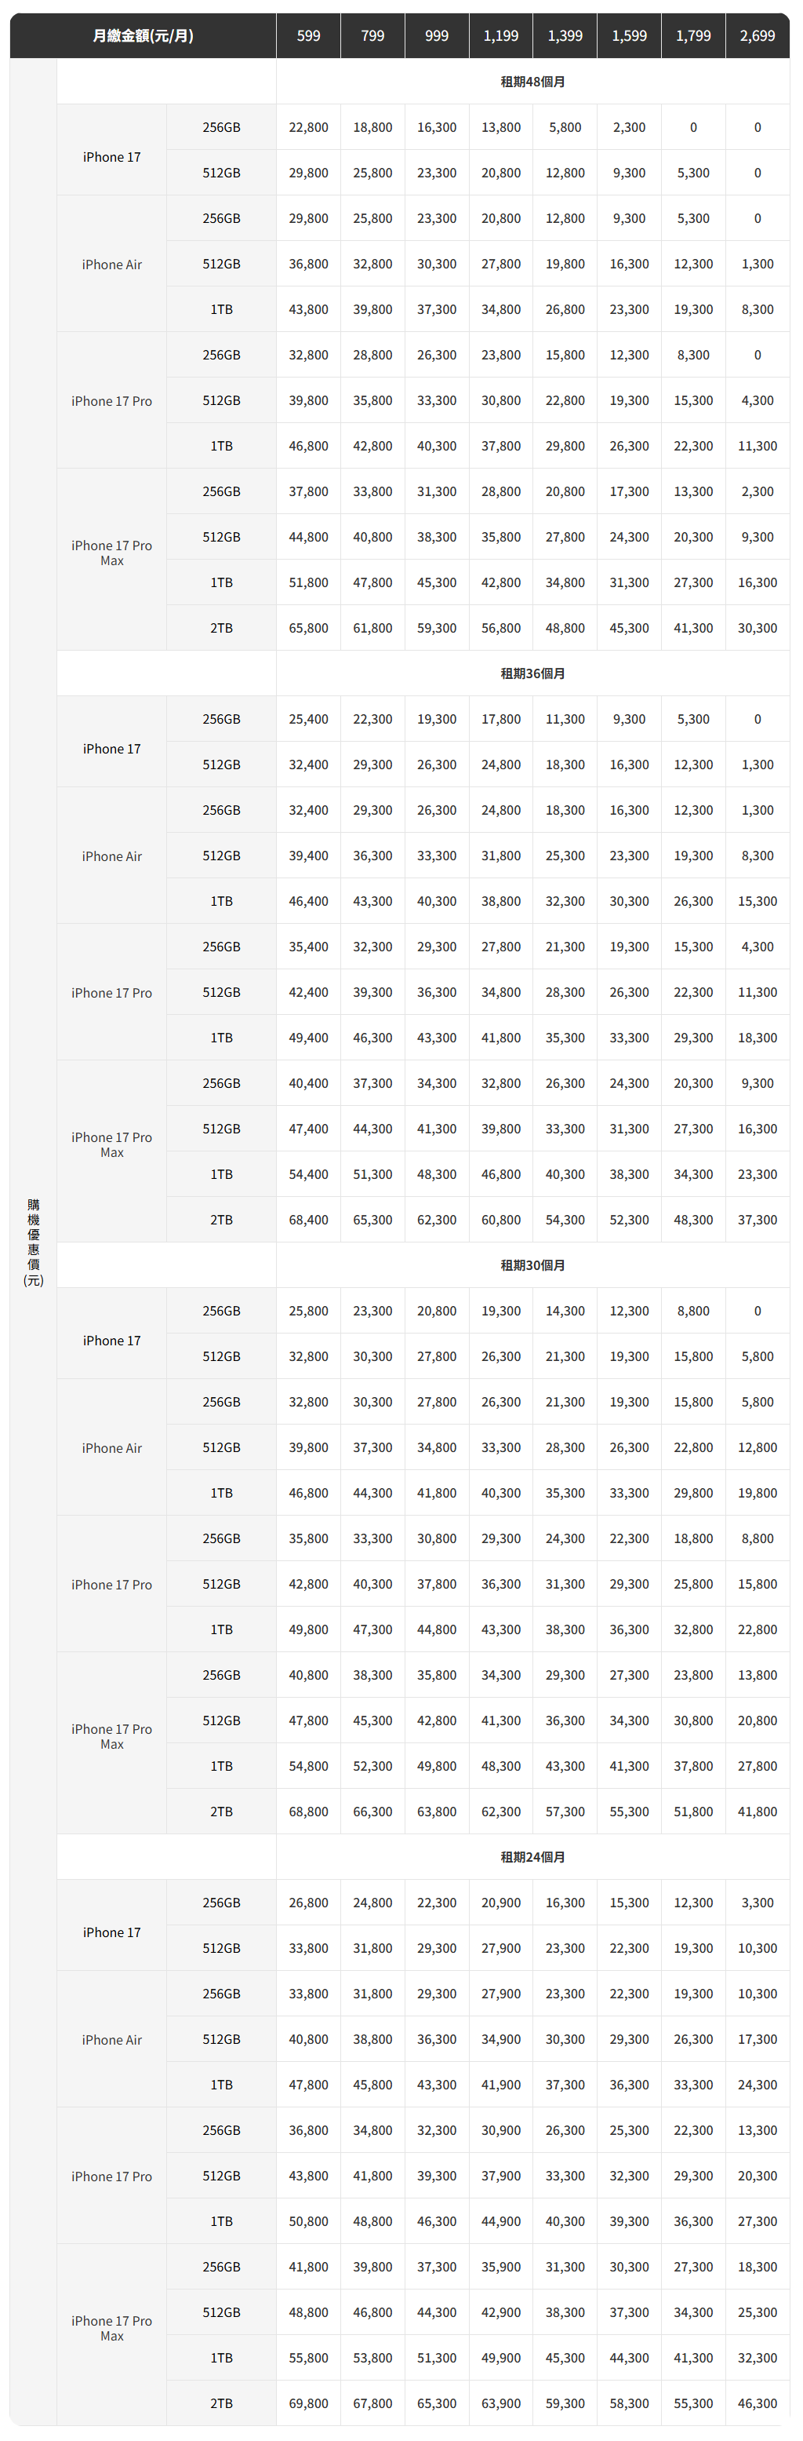The width and height of the screenshot is (803, 2441).
Task: Click the 1,399 plan column header
Action: point(565,36)
